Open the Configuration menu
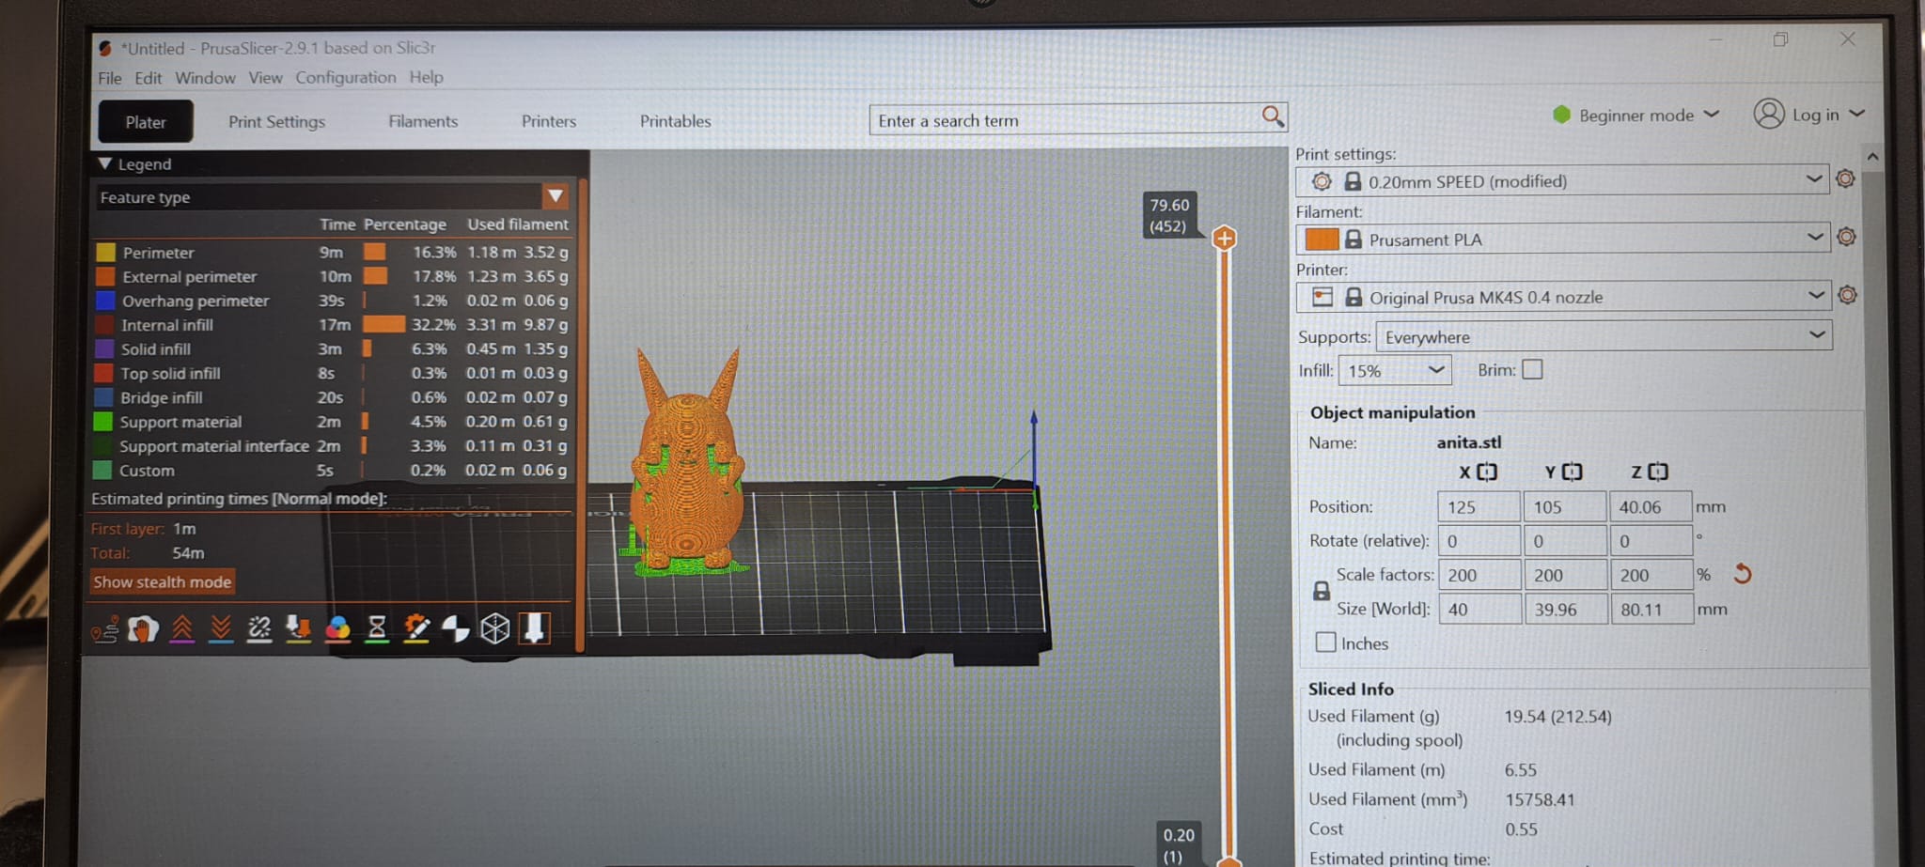Screen dimensions: 1925x867 (x=346, y=77)
